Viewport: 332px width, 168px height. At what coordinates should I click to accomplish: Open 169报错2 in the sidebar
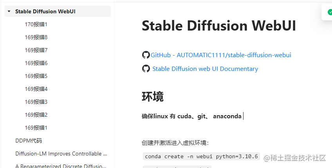pos(36,115)
